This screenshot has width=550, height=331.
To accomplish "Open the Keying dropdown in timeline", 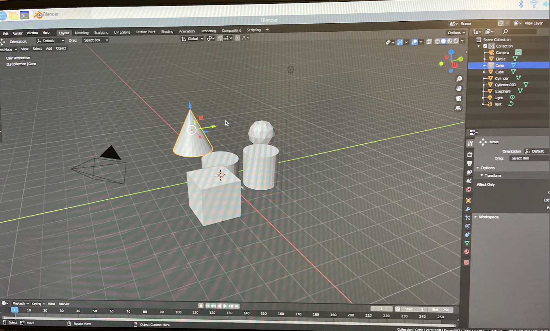I will tap(38, 304).
